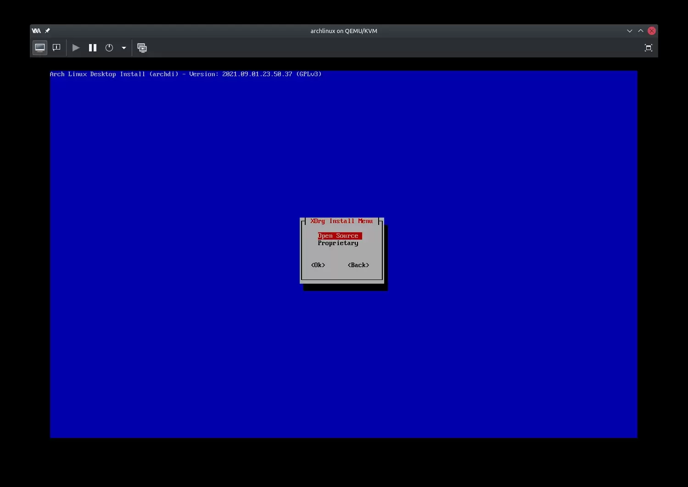Viewport: 688px width, 487px height.
Task: Select the Open Source driver option
Action: [x=338, y=236]
